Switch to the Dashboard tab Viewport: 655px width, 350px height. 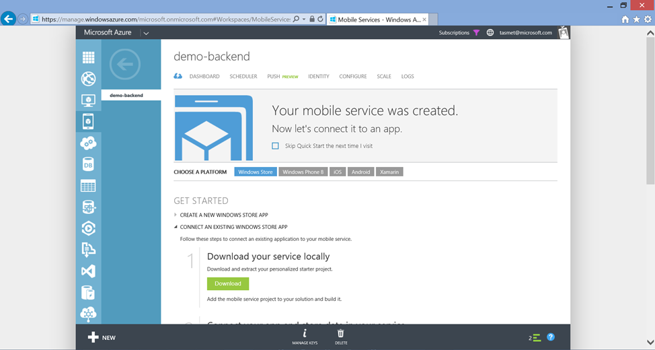[204, 77]
